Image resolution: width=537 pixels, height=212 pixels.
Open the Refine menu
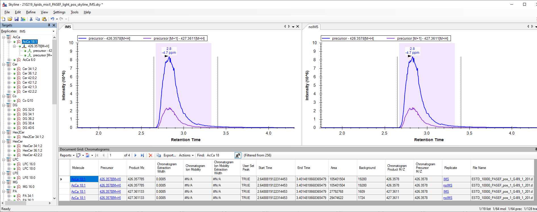[31, 12]
